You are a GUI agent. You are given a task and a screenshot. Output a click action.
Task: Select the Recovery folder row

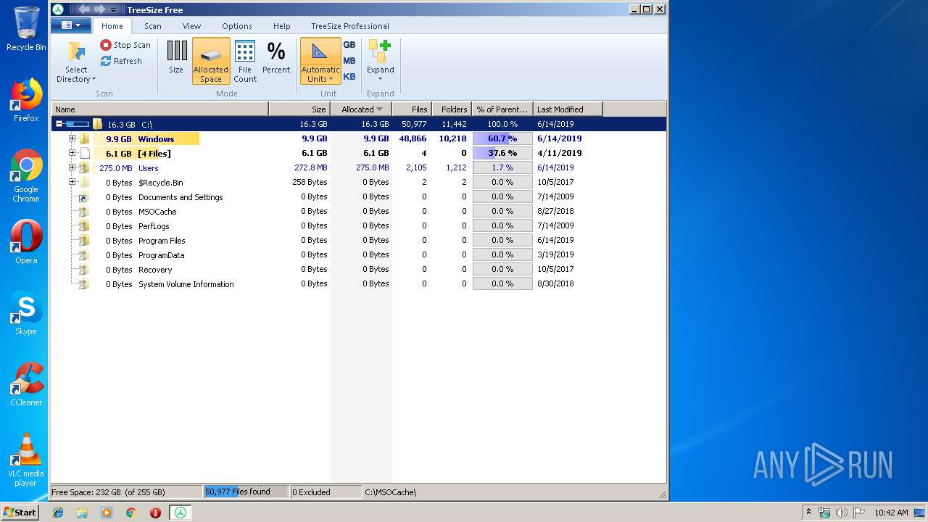pyautogui.click(x=358, y=269)
